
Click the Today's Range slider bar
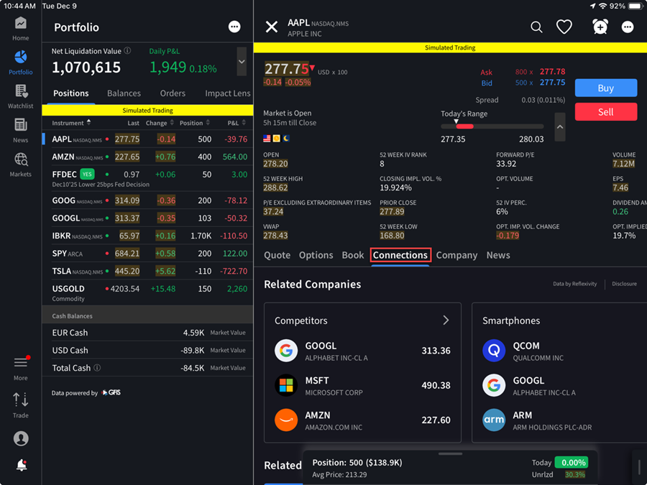click(492, 126)
